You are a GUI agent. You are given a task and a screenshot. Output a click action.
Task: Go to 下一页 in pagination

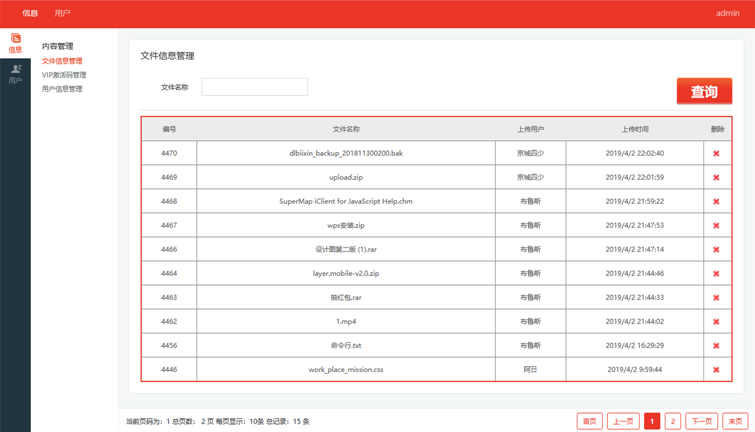(702, 421)
